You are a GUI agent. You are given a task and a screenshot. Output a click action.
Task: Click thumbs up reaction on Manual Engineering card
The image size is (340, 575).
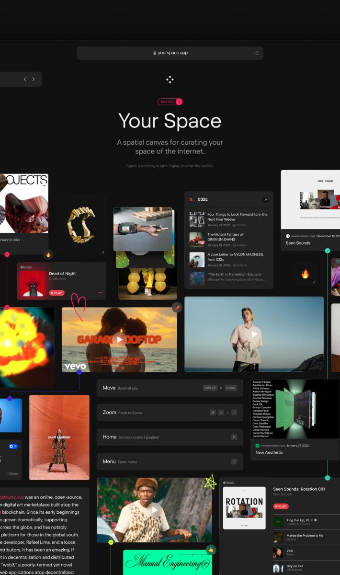pos(211,550)
